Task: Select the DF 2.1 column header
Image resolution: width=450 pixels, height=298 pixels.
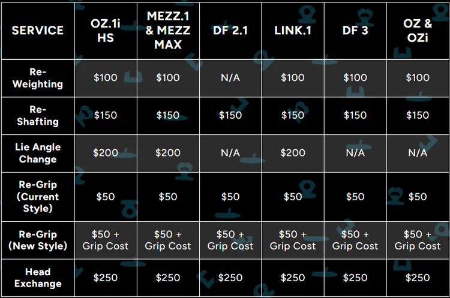Action: (x=230, y=30)
